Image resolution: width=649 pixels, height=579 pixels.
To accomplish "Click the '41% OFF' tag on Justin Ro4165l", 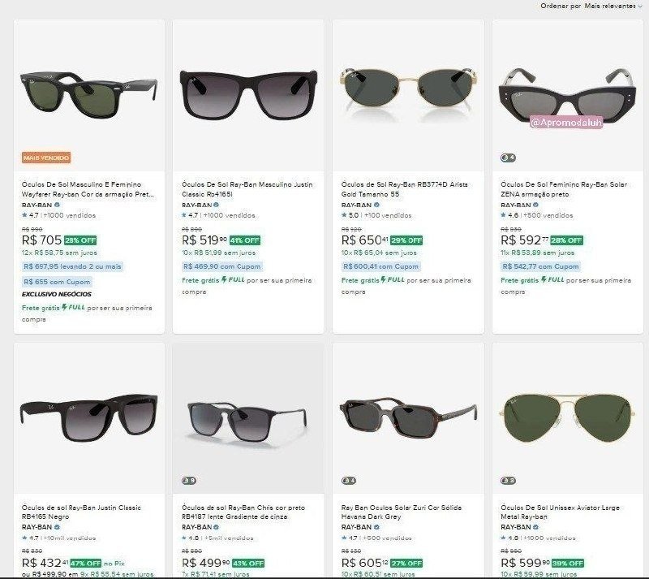I will tap(245, 240).
